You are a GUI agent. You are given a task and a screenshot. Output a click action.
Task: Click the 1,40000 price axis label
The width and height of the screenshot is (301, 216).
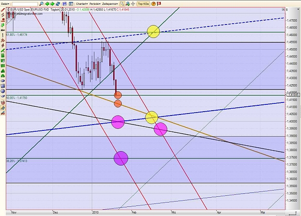(292, 121)
